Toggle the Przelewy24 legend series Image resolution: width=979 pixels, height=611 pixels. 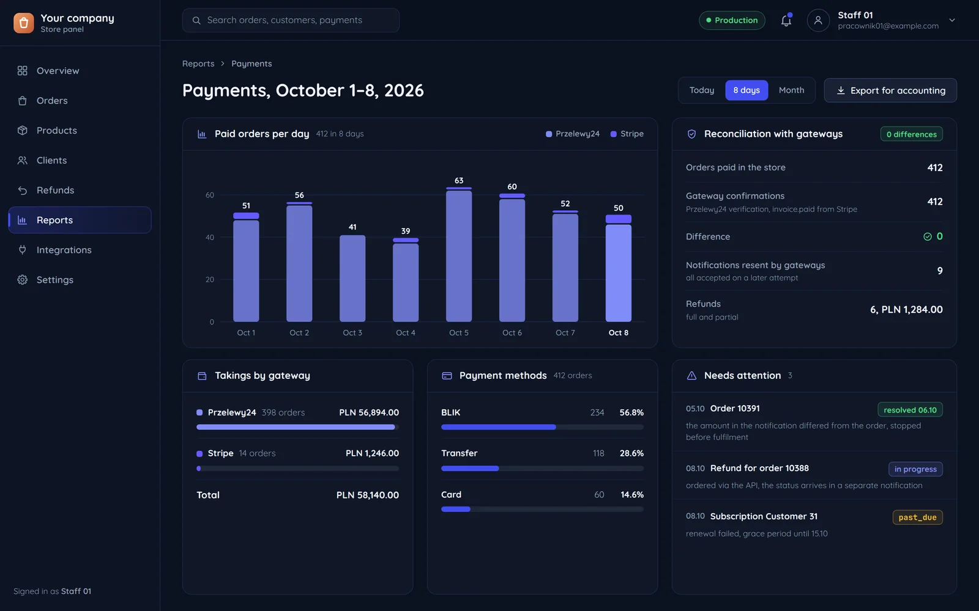pyautogui.click(x=573, y=134)
